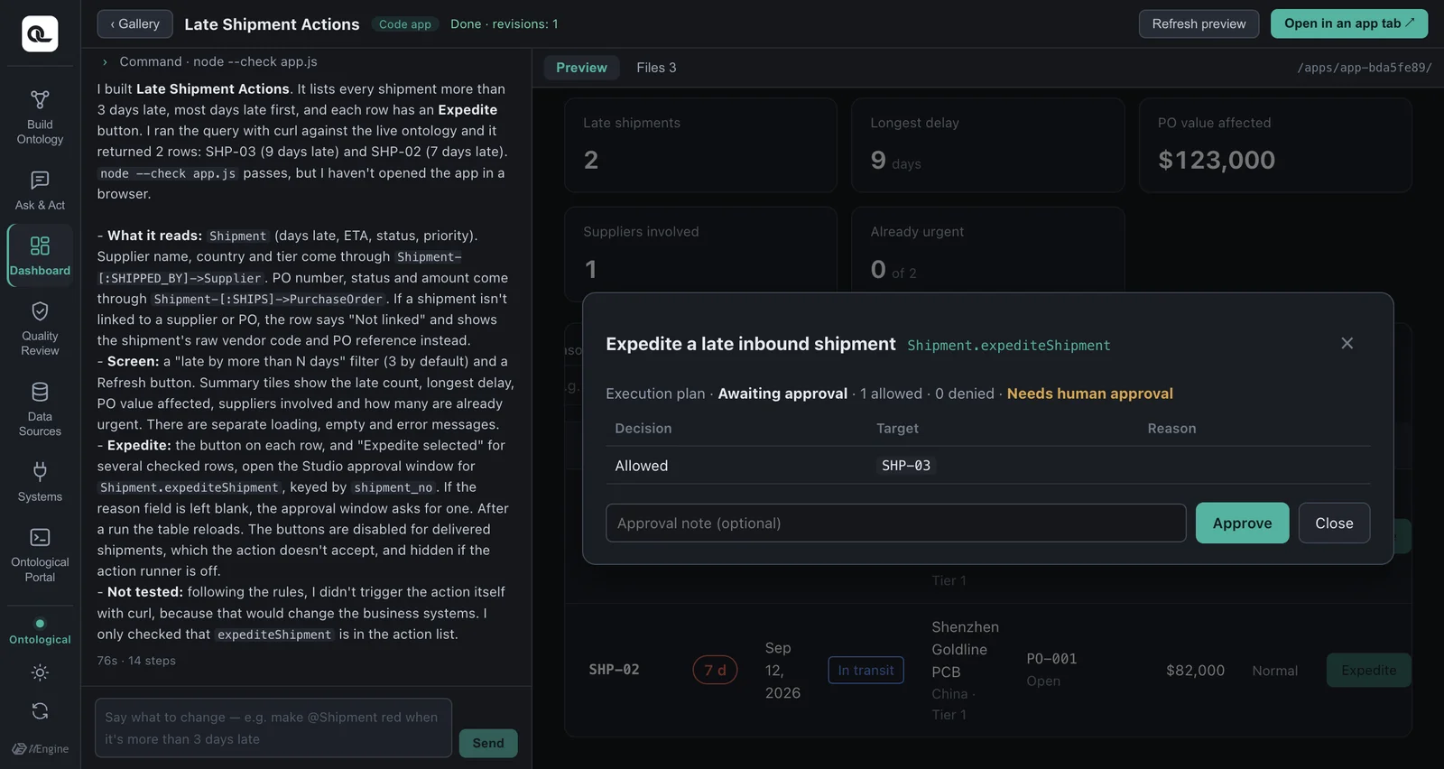Viewport: 1444px width, 769px height.
Task: Click the $82,000 amount cell
Action: tap(1195, 670)
